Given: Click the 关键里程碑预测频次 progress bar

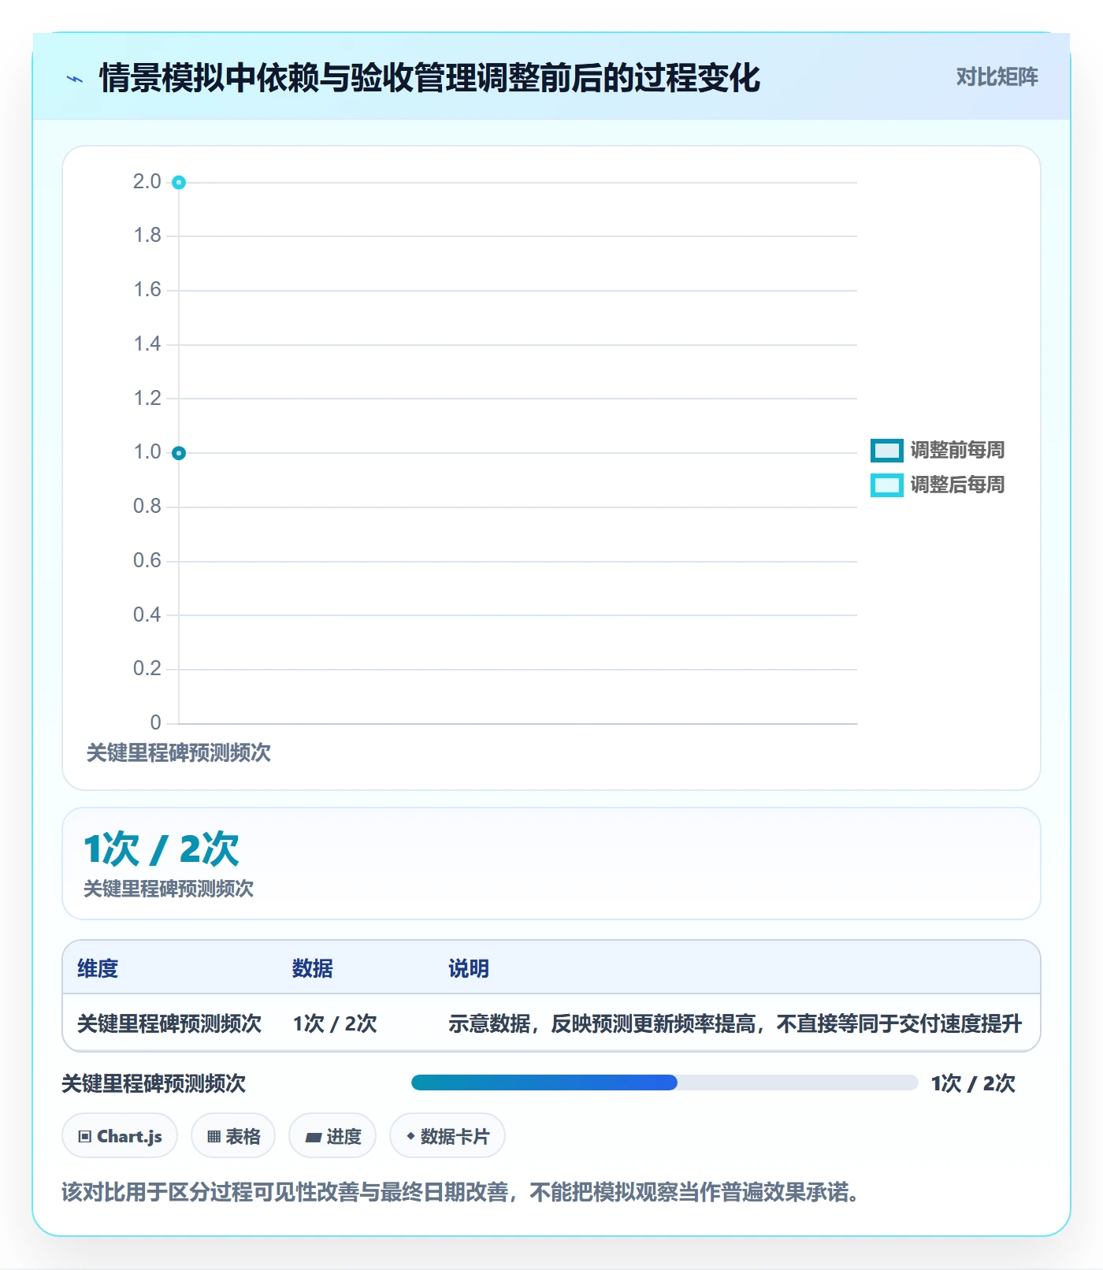Looking at the screenshot, I should [x=664, y=1082].
